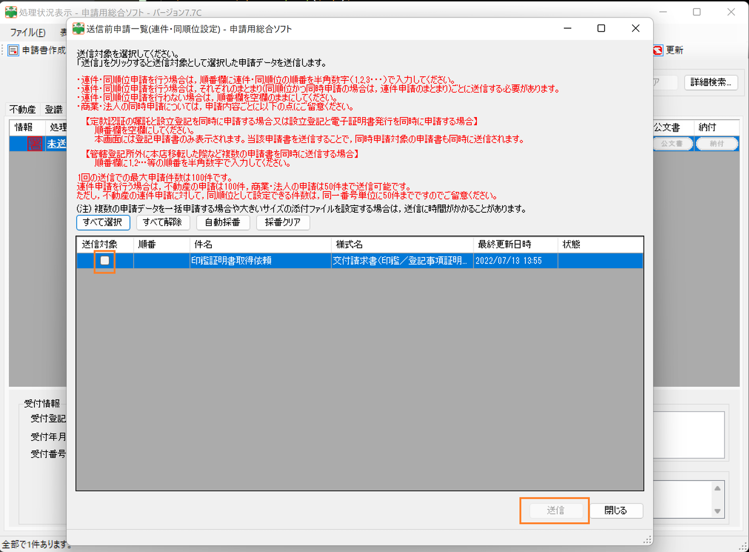Click the 閉じる button

click(616, 510)
